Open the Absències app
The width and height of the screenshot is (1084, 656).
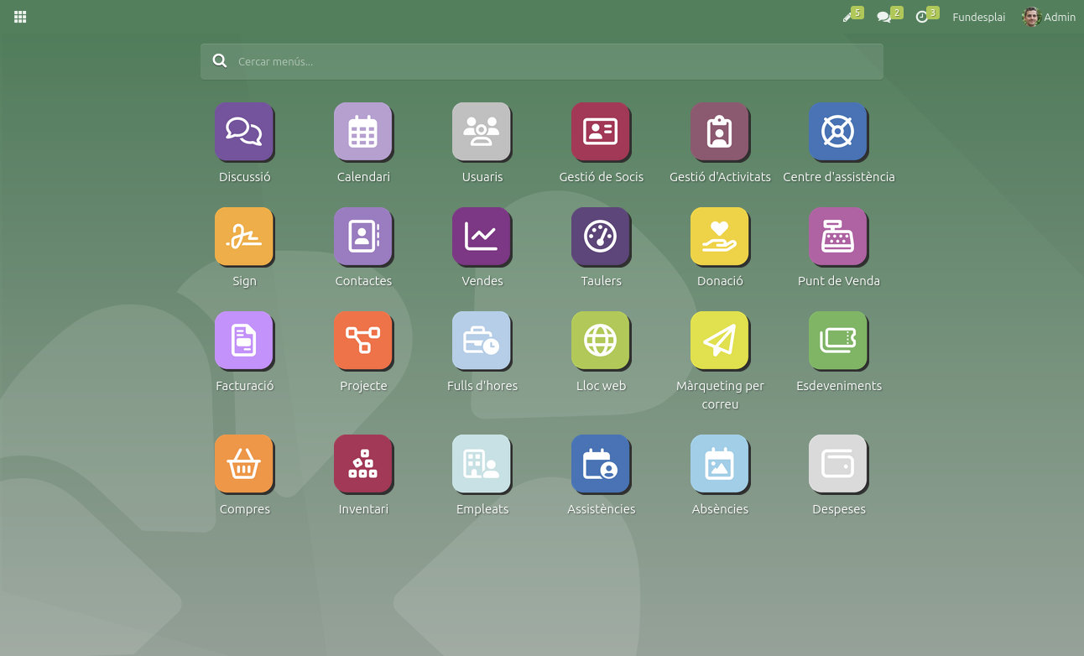coord(720,464)
